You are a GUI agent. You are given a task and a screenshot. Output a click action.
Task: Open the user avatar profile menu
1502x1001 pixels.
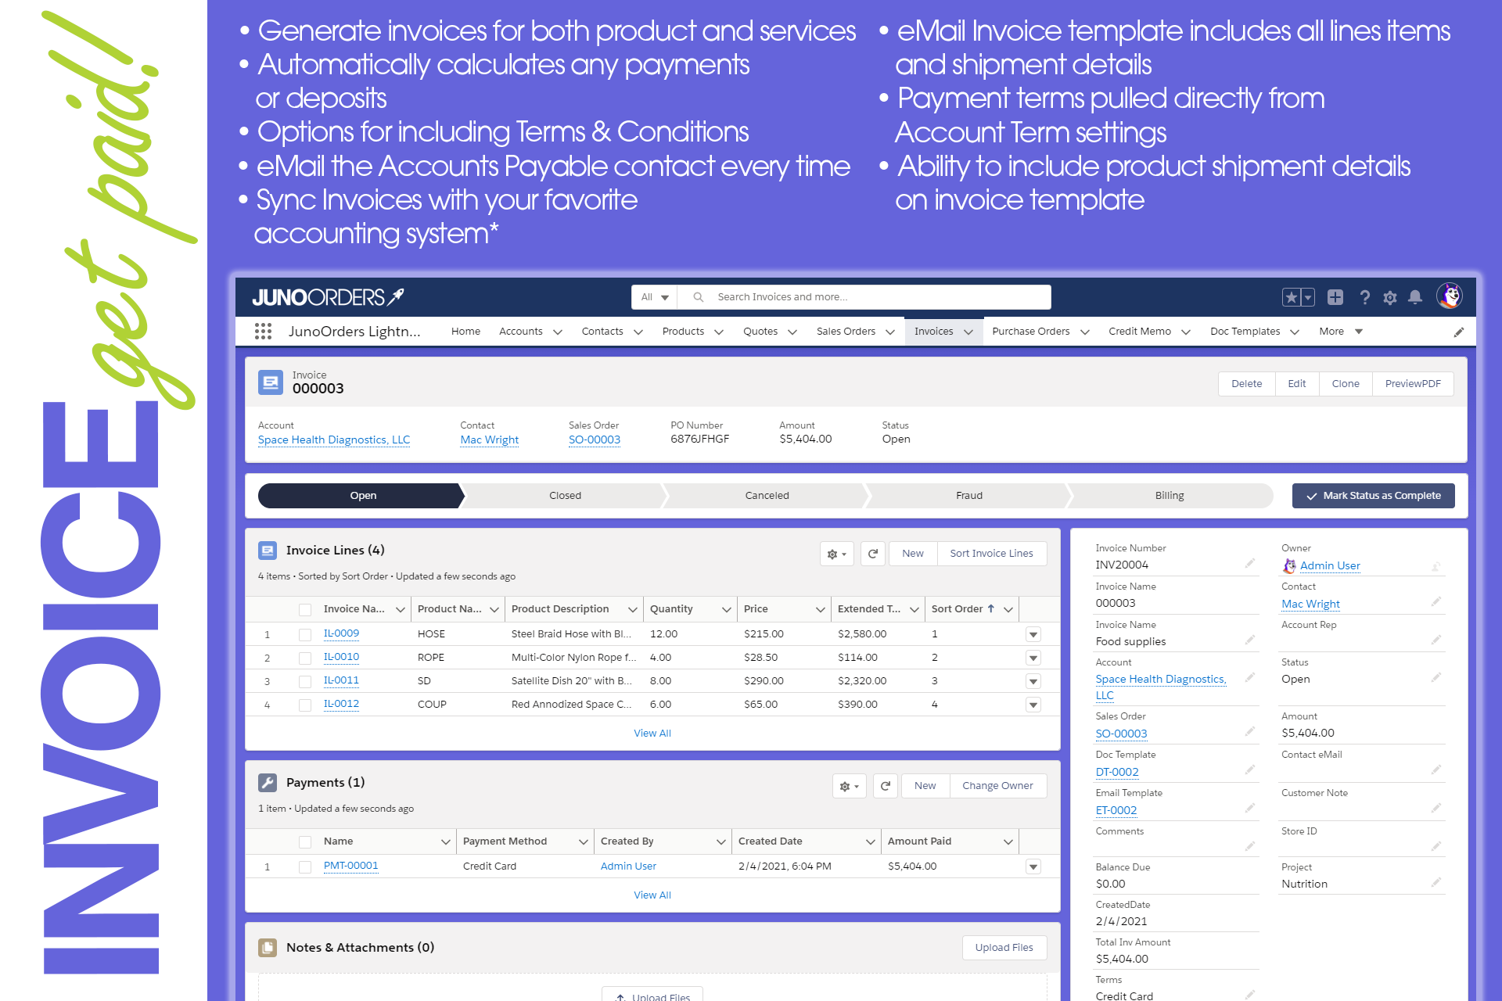(x=1450, y=296)
